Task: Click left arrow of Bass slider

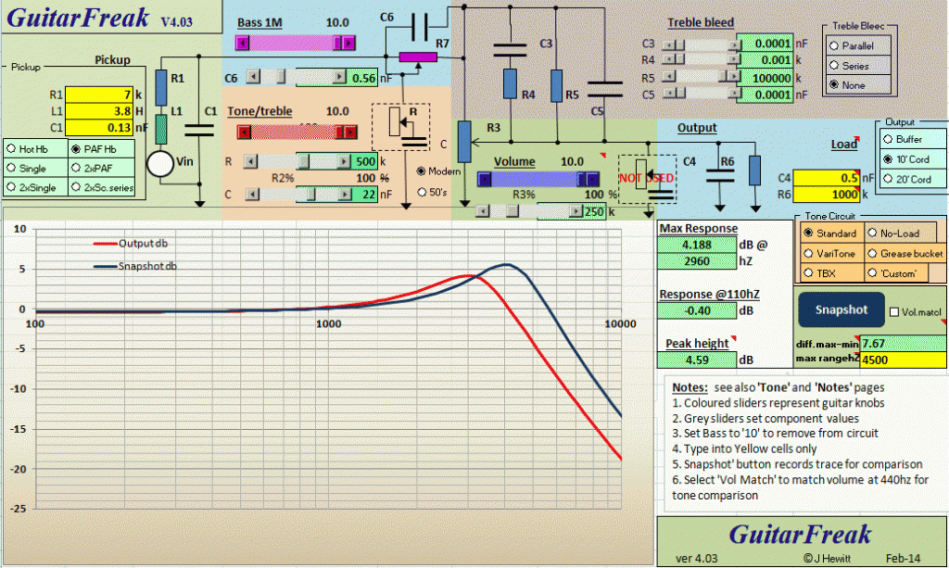Action: 242,43
